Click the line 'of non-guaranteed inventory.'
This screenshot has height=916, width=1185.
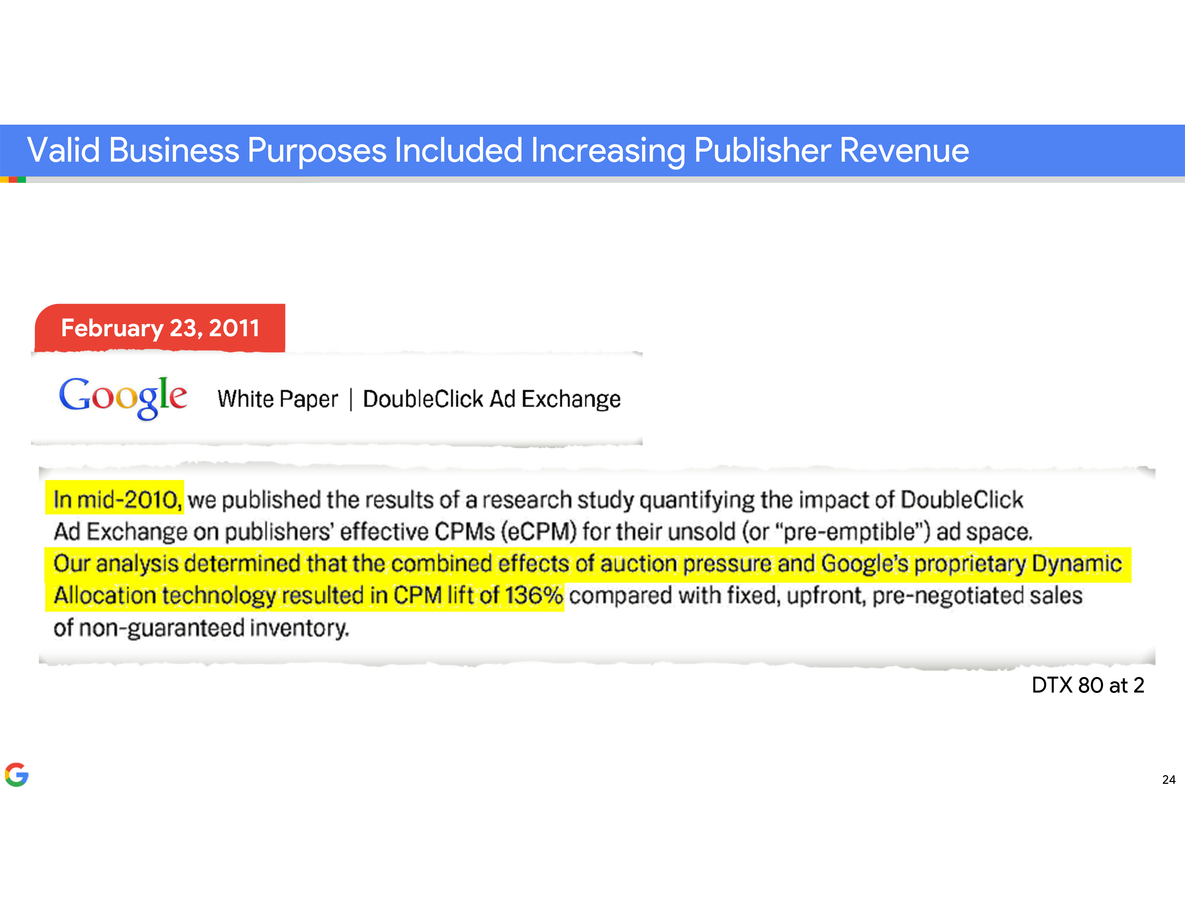[201, 628]
